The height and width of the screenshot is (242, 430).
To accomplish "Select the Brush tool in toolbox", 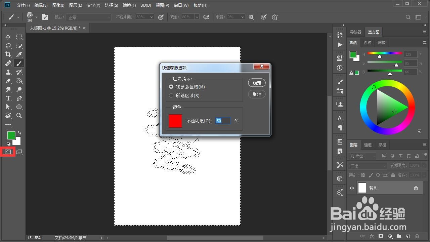I will (19, 63).
